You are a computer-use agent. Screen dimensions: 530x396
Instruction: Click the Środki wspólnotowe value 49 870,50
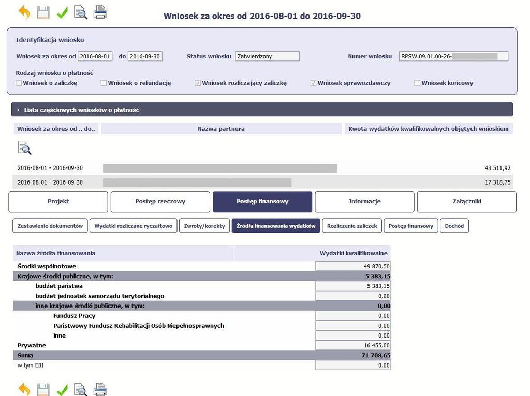pyautogui.click(x=353, y=266)
